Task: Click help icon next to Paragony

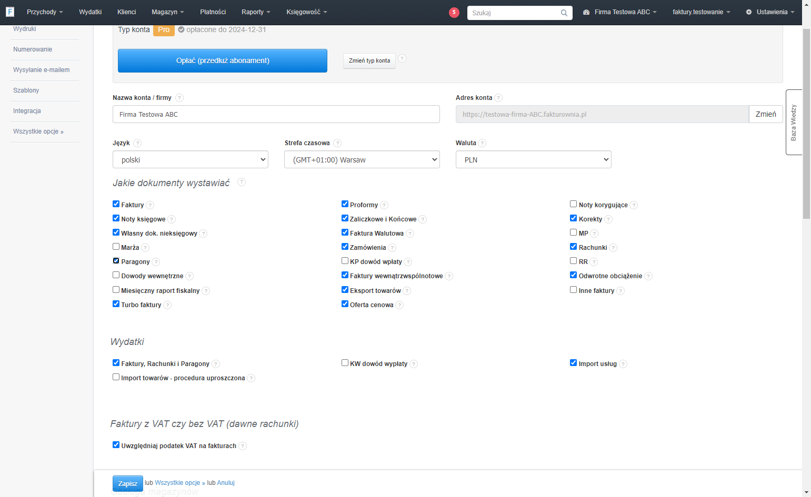Action: pos(156,262)
